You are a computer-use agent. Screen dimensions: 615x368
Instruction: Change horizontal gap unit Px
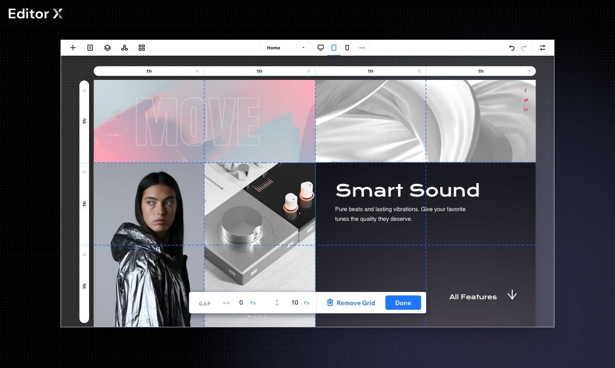coord(253,303)
